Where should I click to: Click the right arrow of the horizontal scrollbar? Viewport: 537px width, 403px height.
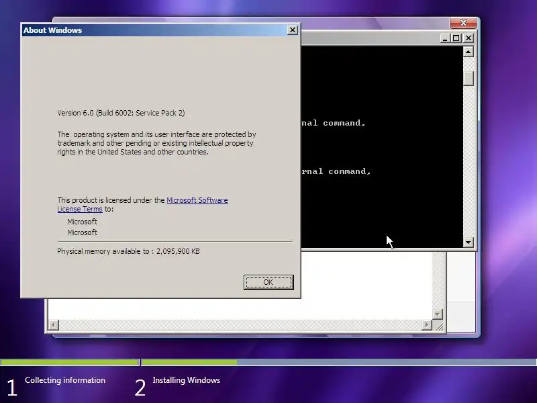[x=427, y=324]
